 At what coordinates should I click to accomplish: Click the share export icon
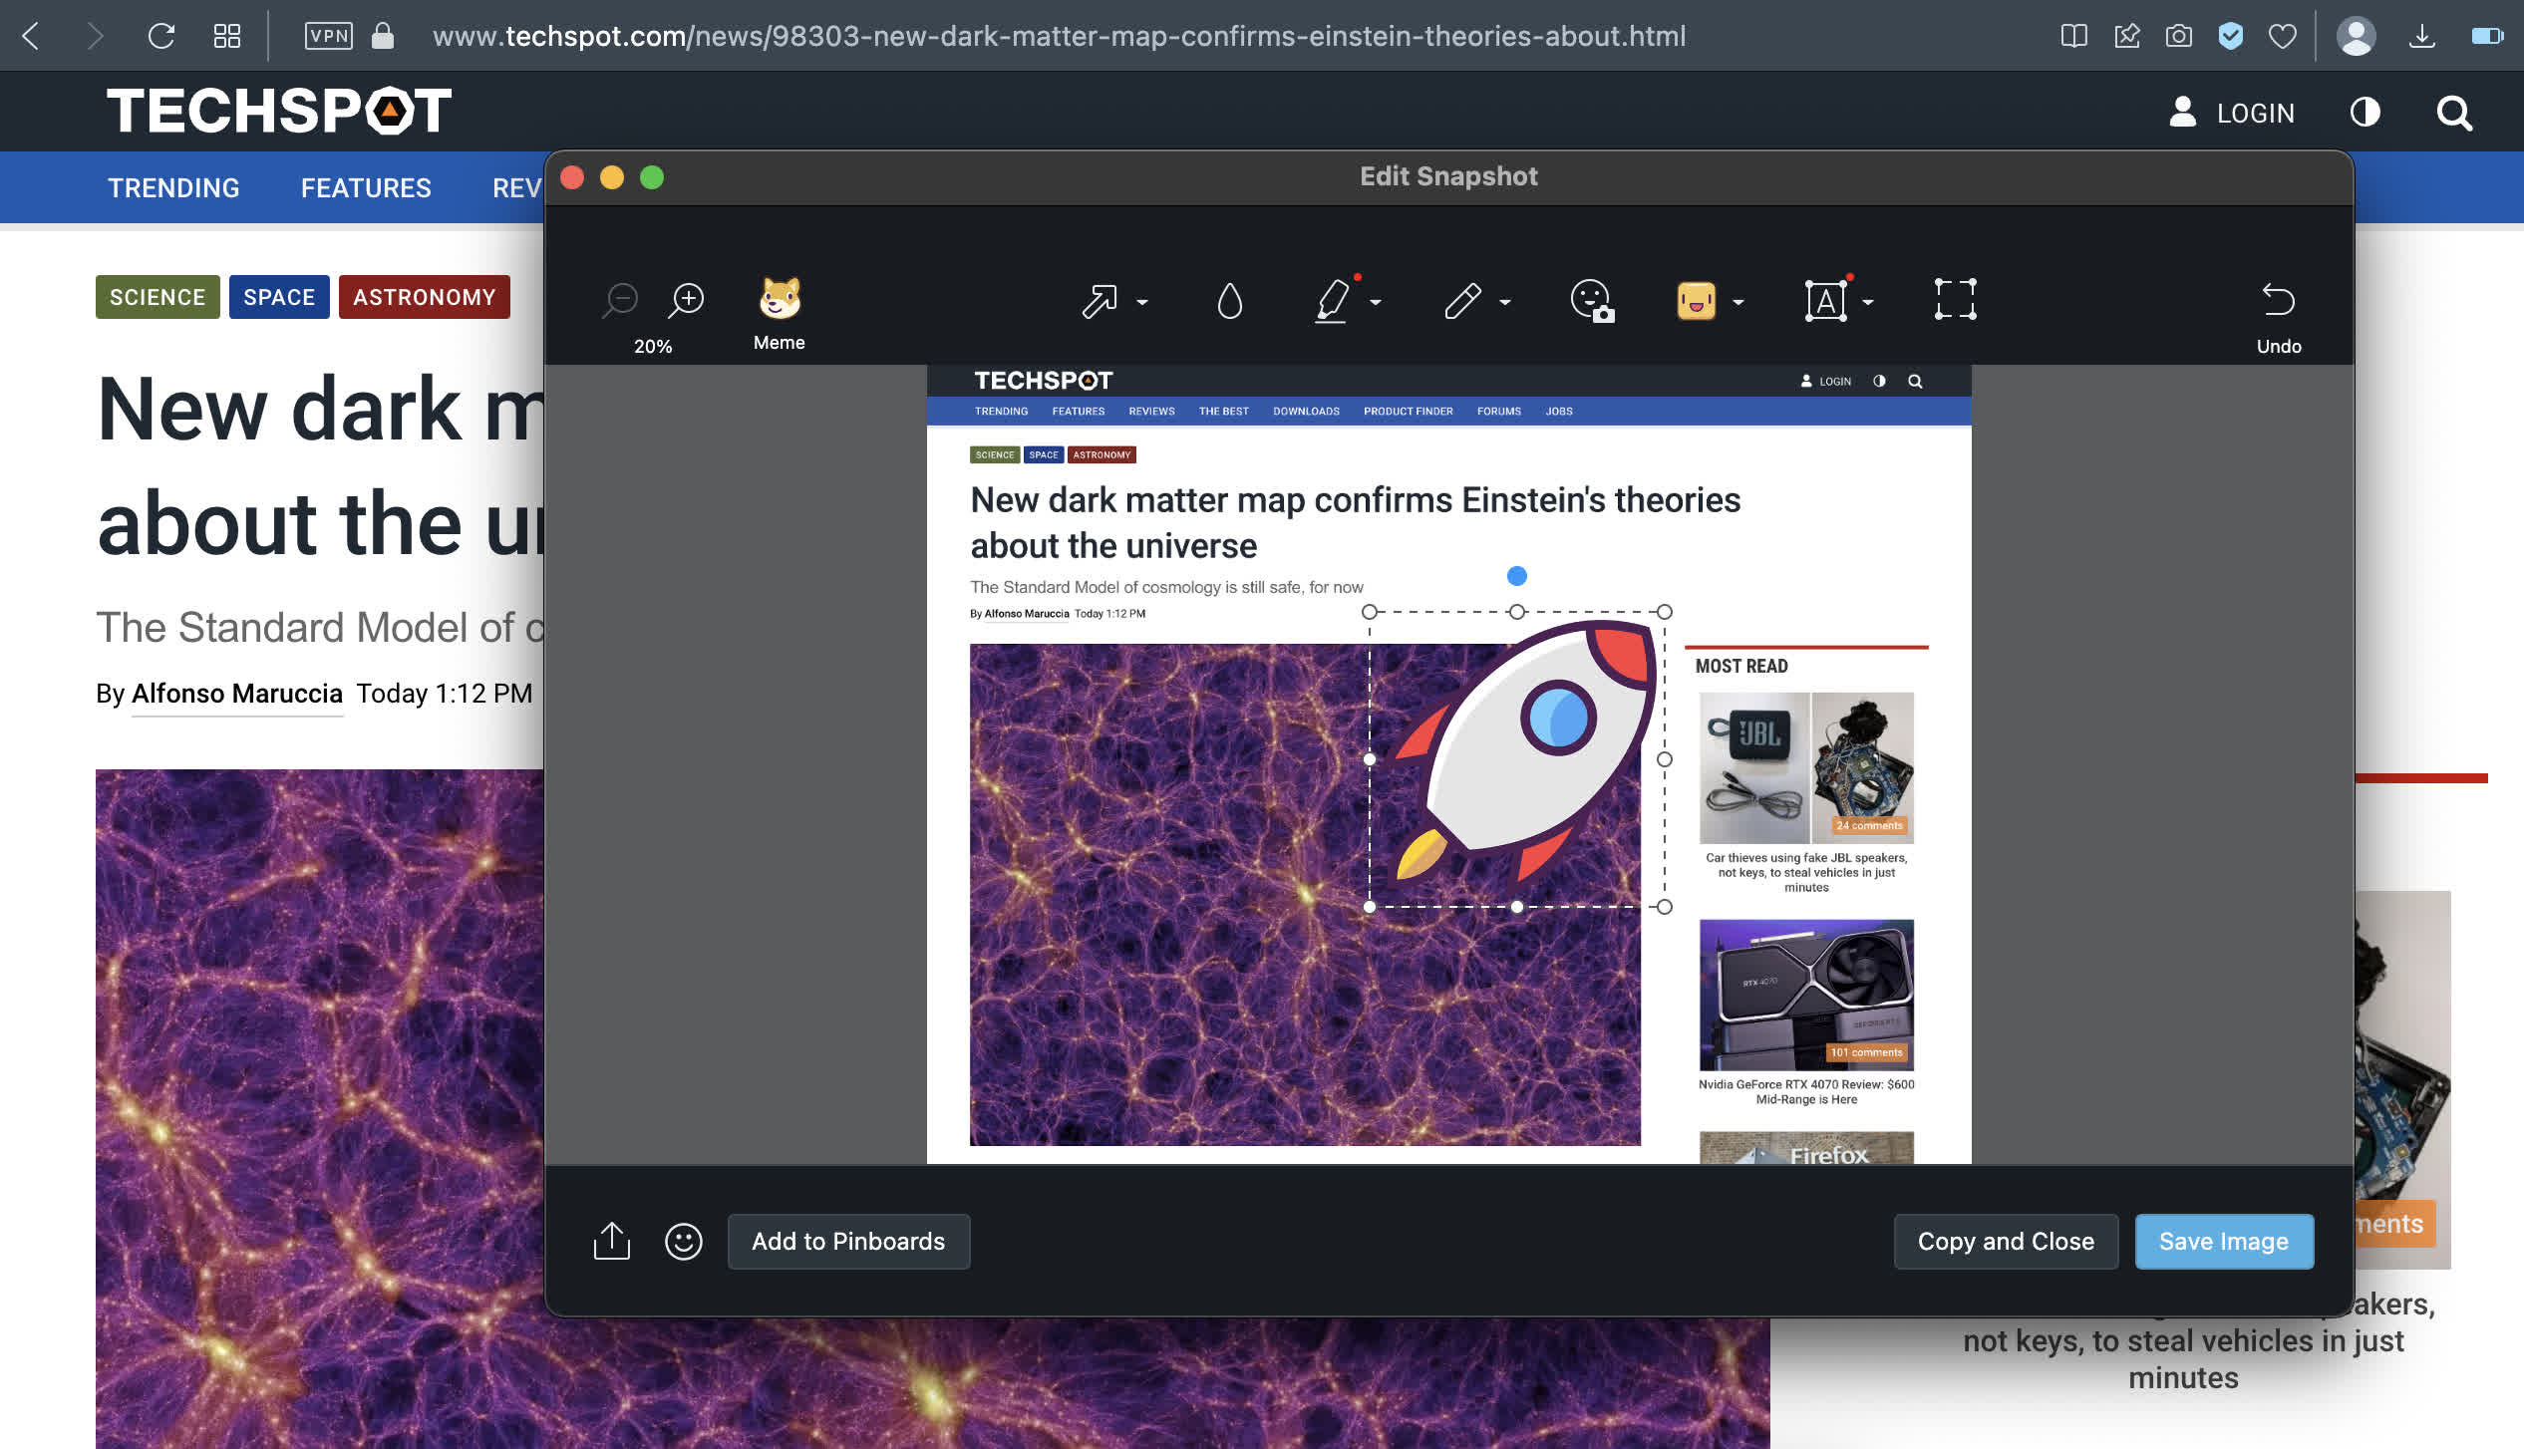tap(611, 1241)
